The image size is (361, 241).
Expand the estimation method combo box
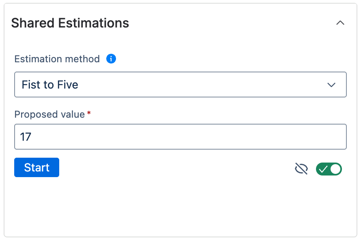[x=180, y=85]
